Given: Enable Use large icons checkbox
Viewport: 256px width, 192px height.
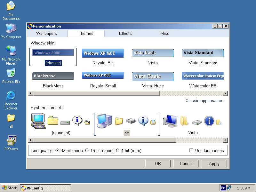Looking at the screenshot, I should coord(191,150).
